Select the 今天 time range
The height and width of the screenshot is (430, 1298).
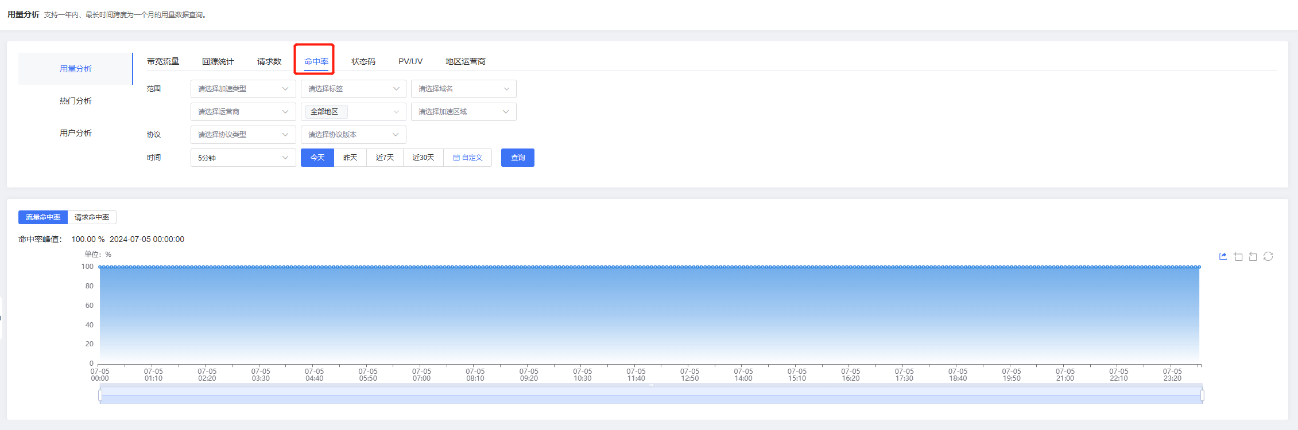tap(317, 158)
